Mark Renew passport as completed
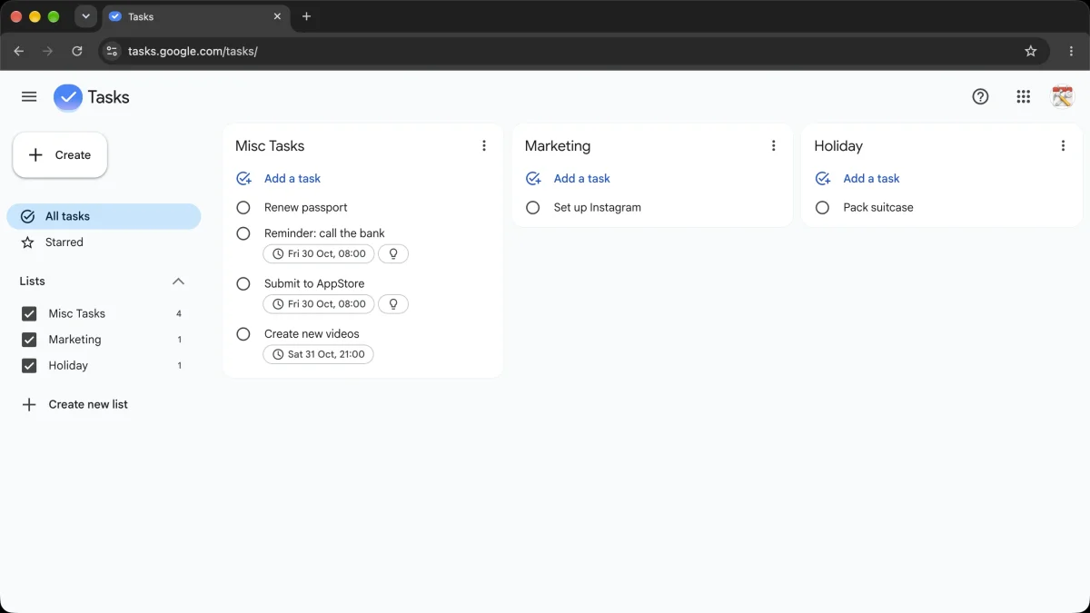Screen dimensions: 1090x613 [x=243, y=207]
